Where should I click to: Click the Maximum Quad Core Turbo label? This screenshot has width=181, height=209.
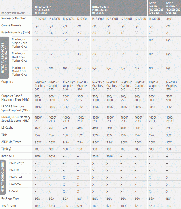20,71
